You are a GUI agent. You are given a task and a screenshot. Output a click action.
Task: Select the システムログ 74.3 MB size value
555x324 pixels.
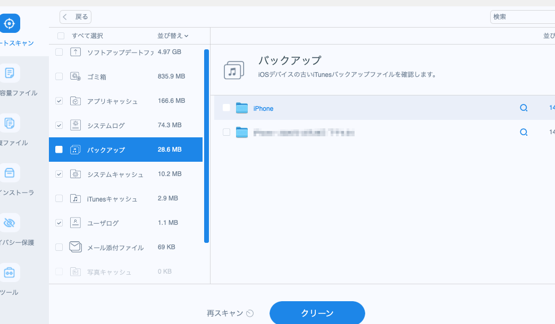170,125
